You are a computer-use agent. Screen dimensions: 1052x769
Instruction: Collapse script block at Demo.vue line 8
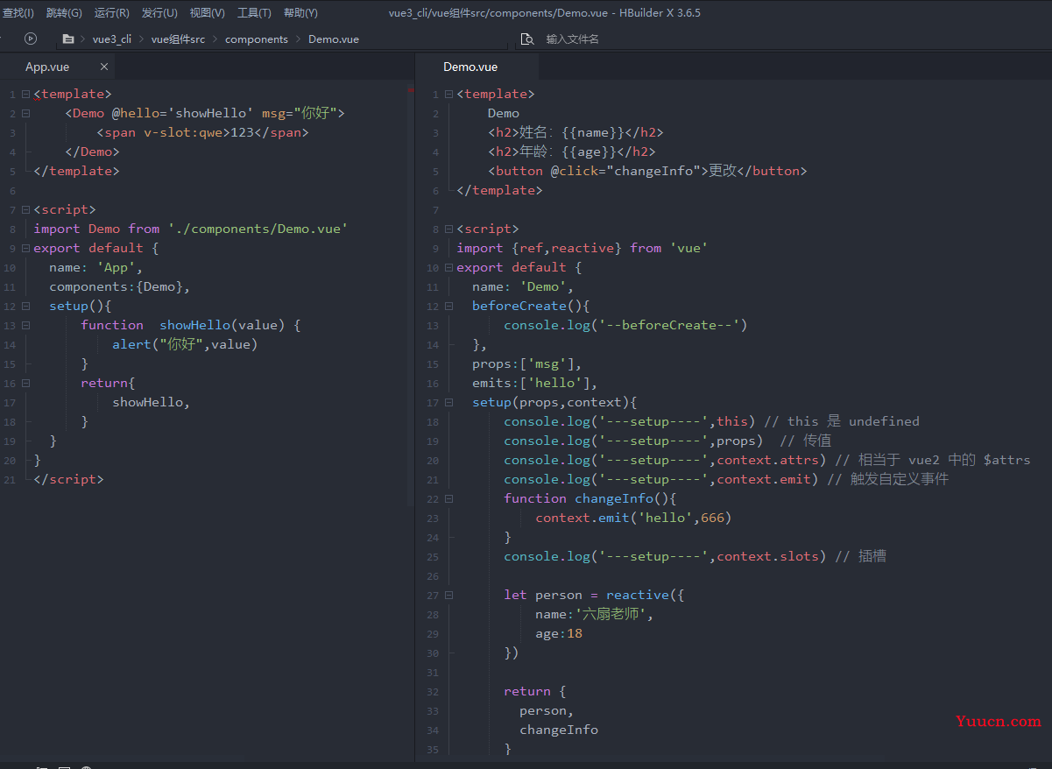pos(448,229)
